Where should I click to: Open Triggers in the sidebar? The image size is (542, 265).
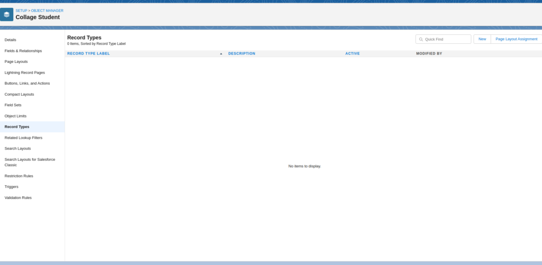[x=12, y=187]
